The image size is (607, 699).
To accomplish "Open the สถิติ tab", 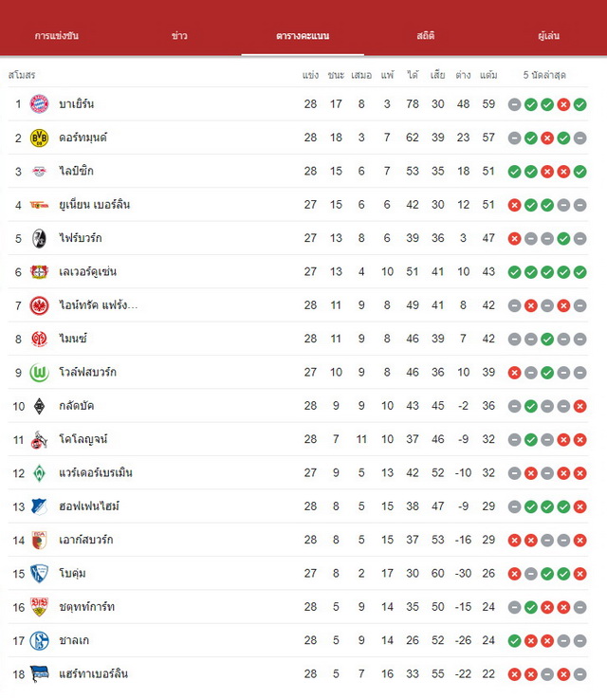I will pyautogui.click(x=426, y=36).
